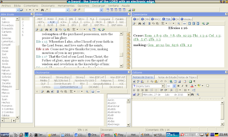This screenshot has height=137, width=228.
Task: Switch to Notas de Estudio tab
Action: [167, 77]
